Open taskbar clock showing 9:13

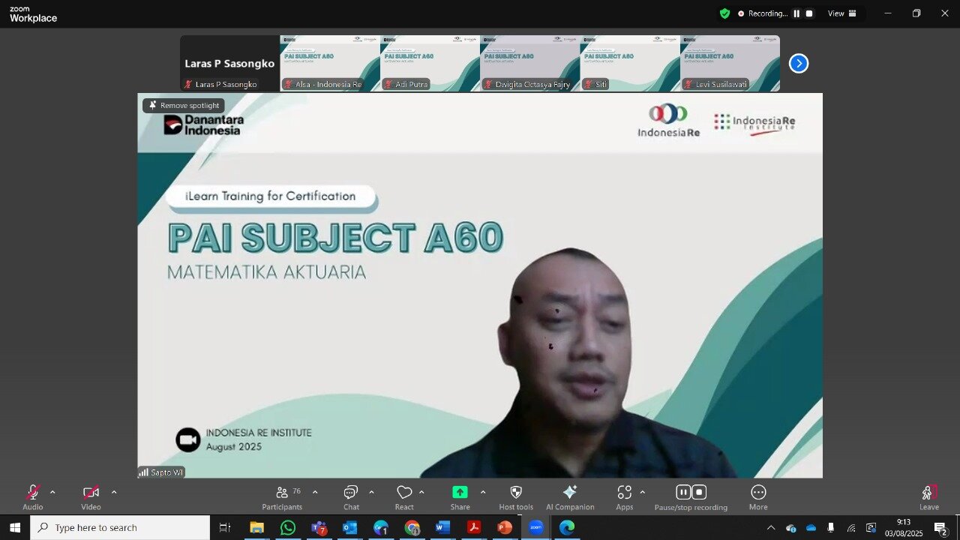[904, 528]
